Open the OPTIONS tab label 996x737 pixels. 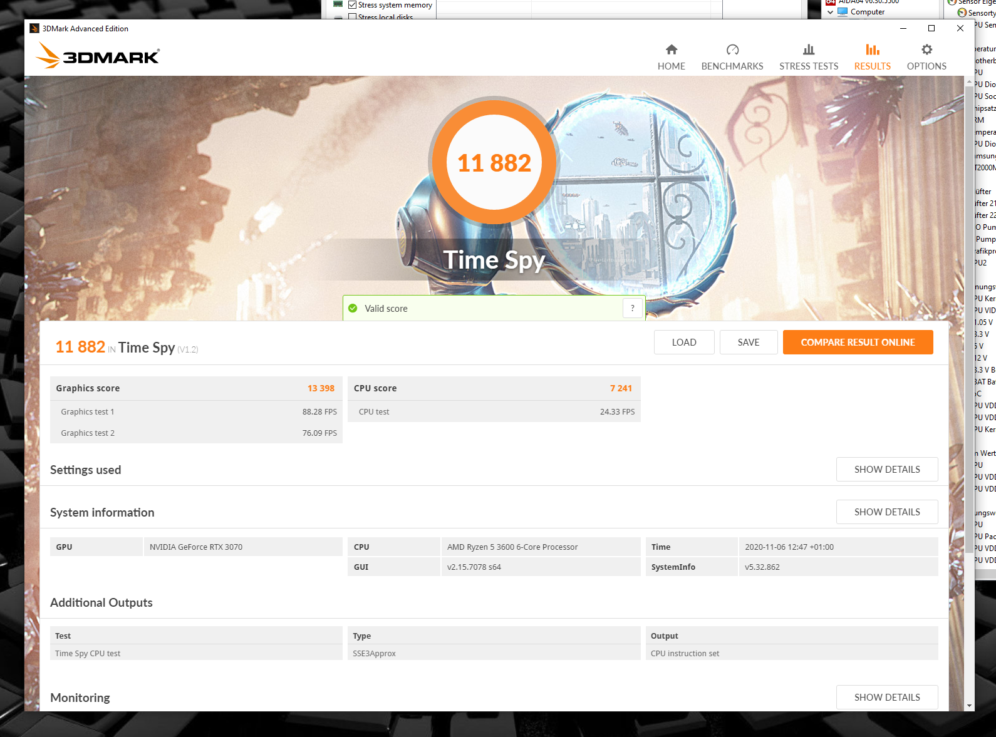[x=926, y=66]
